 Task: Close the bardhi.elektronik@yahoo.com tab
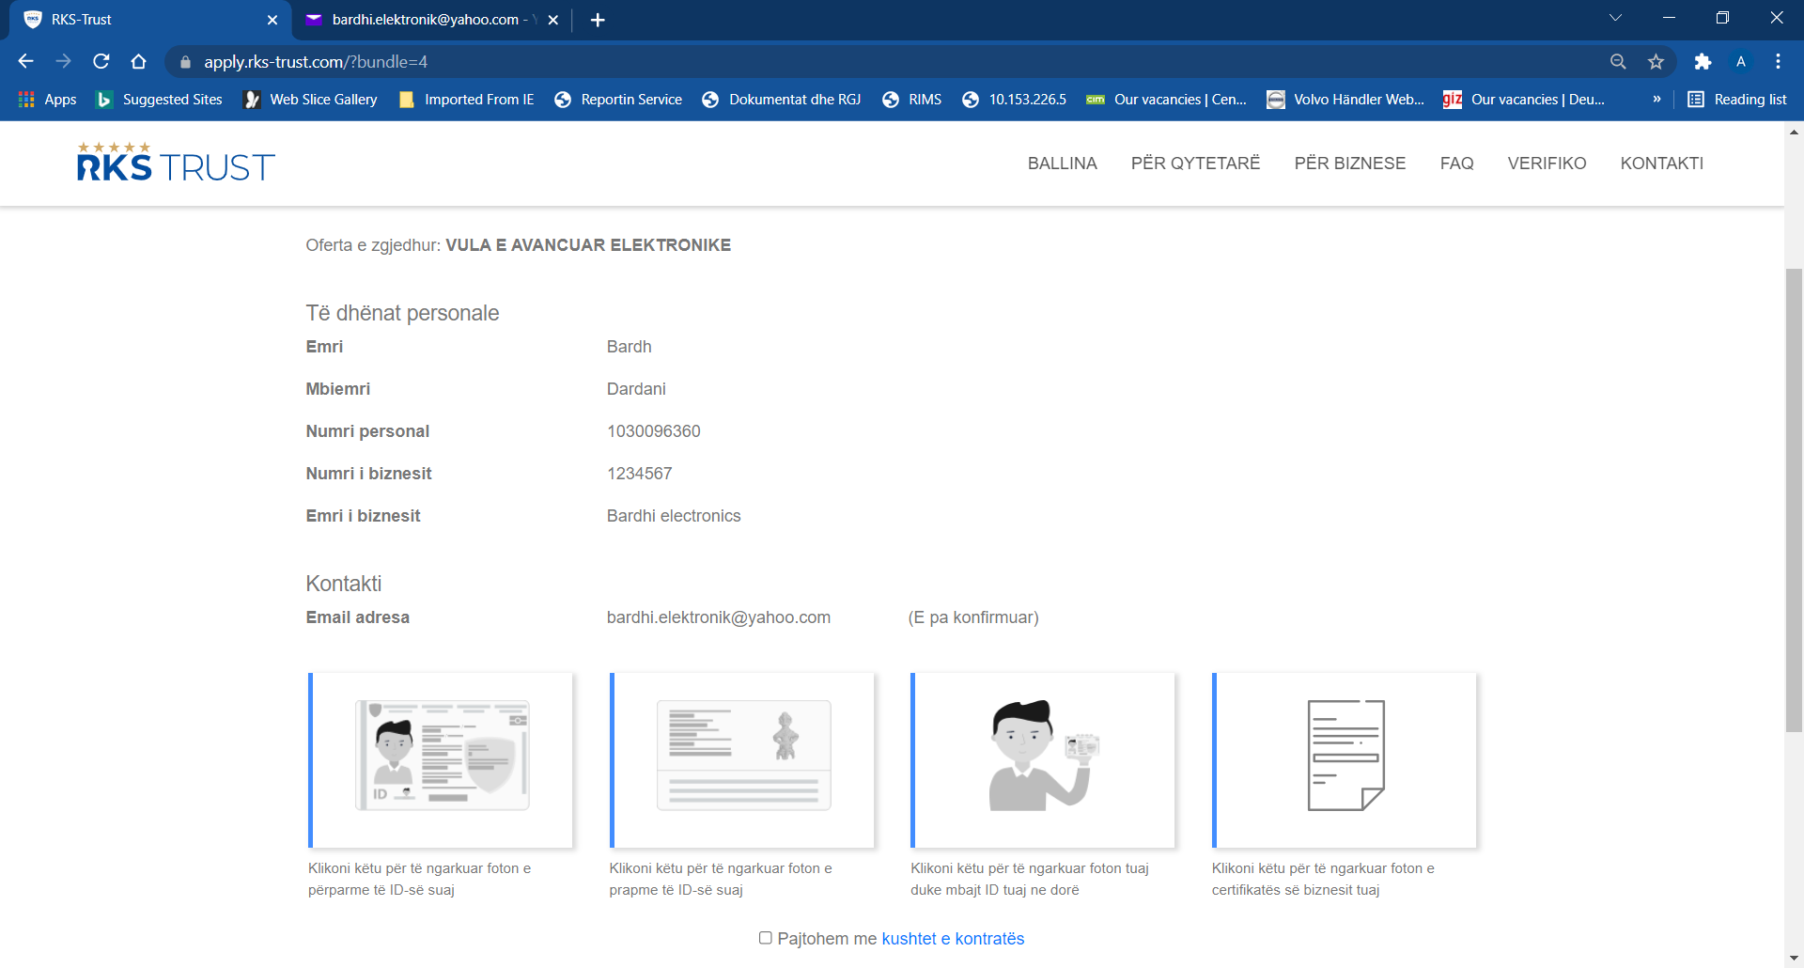point(553,20)
